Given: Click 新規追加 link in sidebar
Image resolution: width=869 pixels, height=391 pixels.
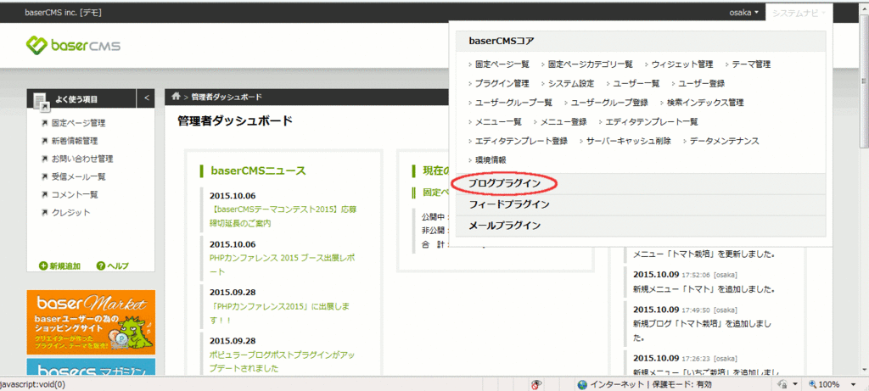Looking at the screenshot, I should pyautogui.click(x=64, y=266).
